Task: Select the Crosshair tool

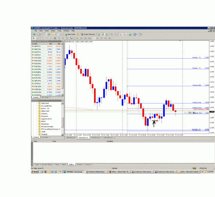Action: (x=38, y=38)
